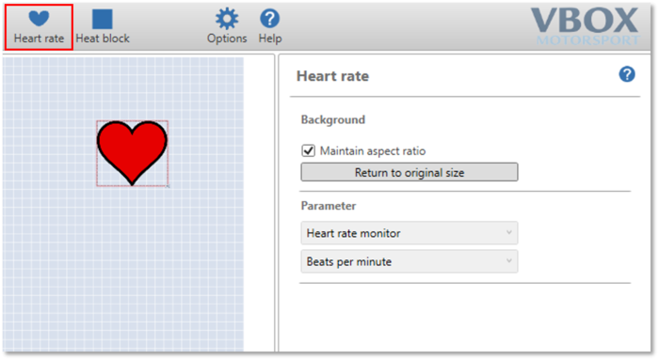
Task: Click Return to original size button
Action: click(x=410, y=172)
